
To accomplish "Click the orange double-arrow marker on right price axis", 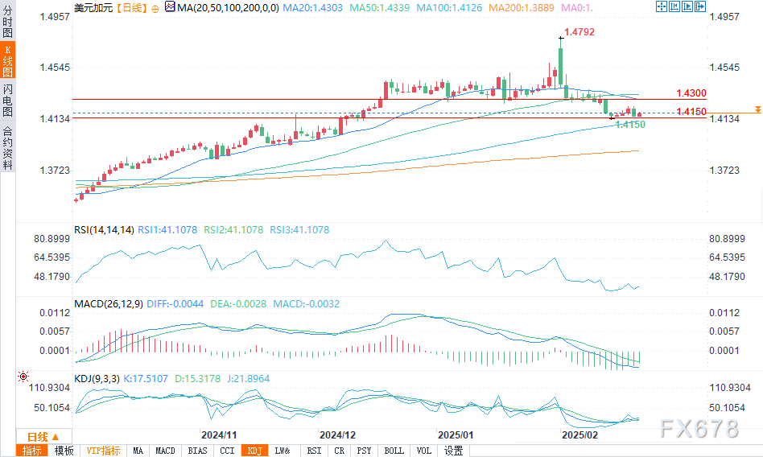I will pos(757,108).
